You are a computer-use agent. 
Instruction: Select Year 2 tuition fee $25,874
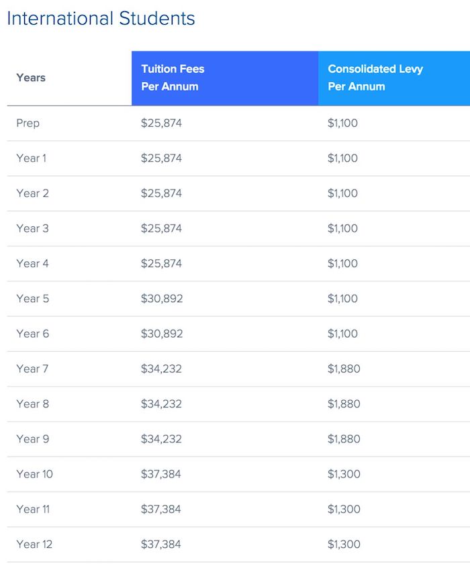[x=161, y=193]
